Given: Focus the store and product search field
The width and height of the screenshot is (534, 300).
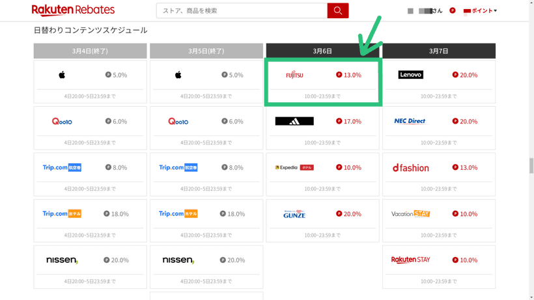Looking at the screenshot, I should (x=242, y=11).
